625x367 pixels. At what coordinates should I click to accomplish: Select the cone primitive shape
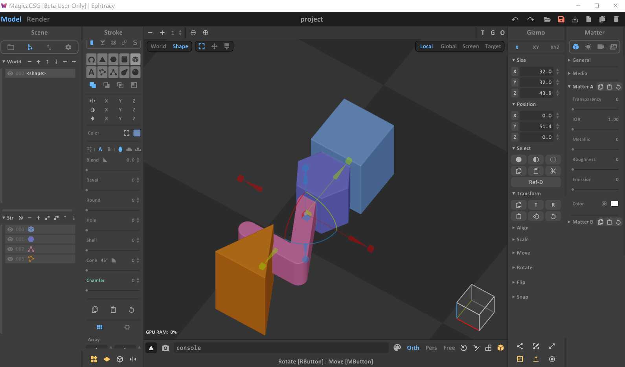(102, 59)
